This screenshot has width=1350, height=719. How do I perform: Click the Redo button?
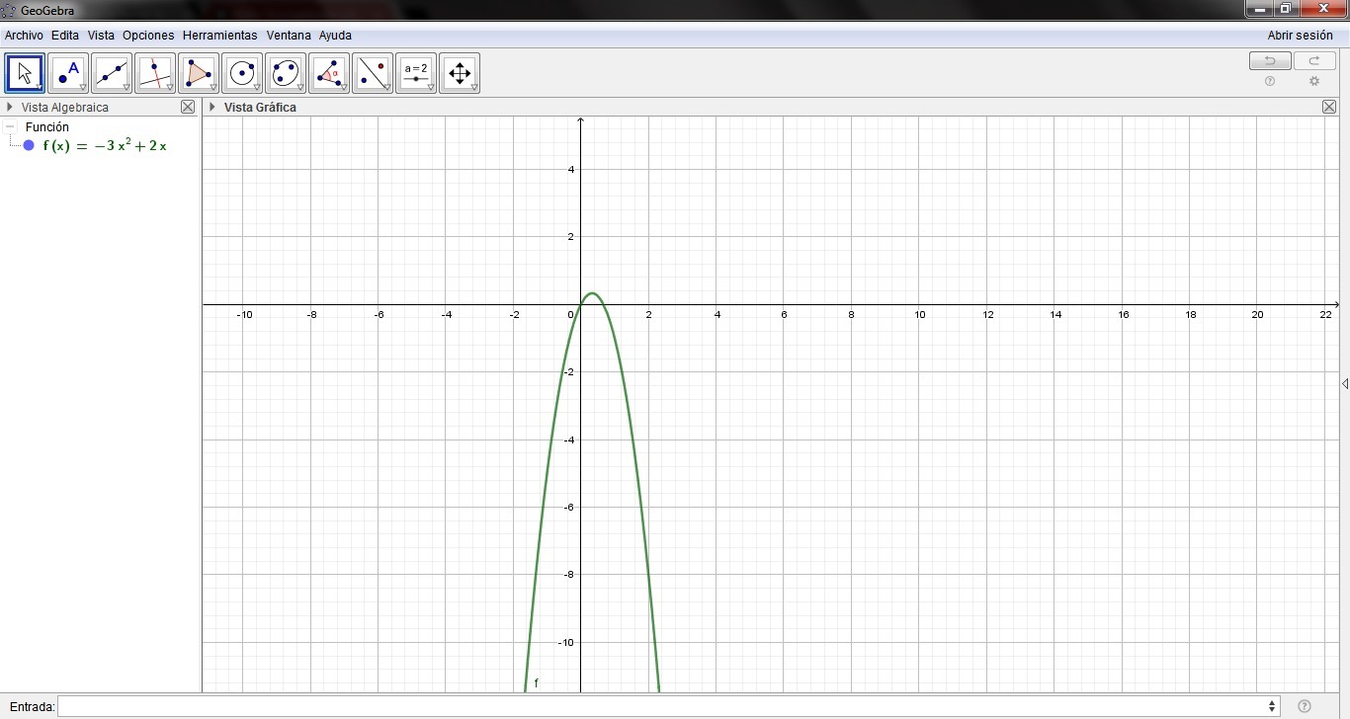click(1314, 61)
